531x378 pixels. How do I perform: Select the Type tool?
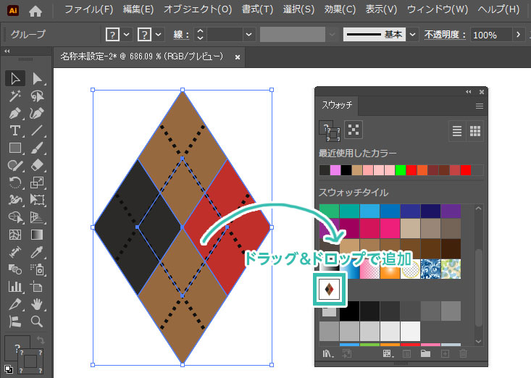click(x=14, y=130)
